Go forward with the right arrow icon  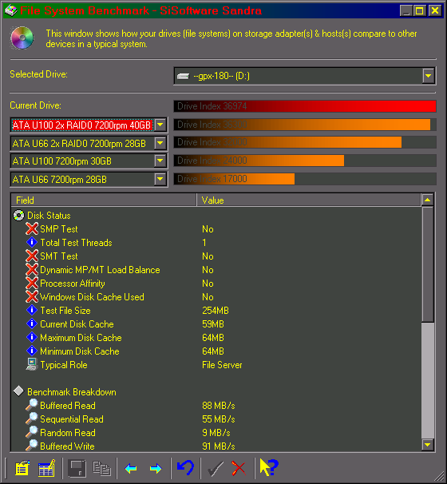[x=156, y=469]
